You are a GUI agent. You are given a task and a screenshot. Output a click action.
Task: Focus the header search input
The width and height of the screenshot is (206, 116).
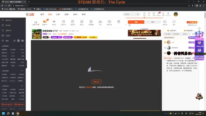click(130, 14)
